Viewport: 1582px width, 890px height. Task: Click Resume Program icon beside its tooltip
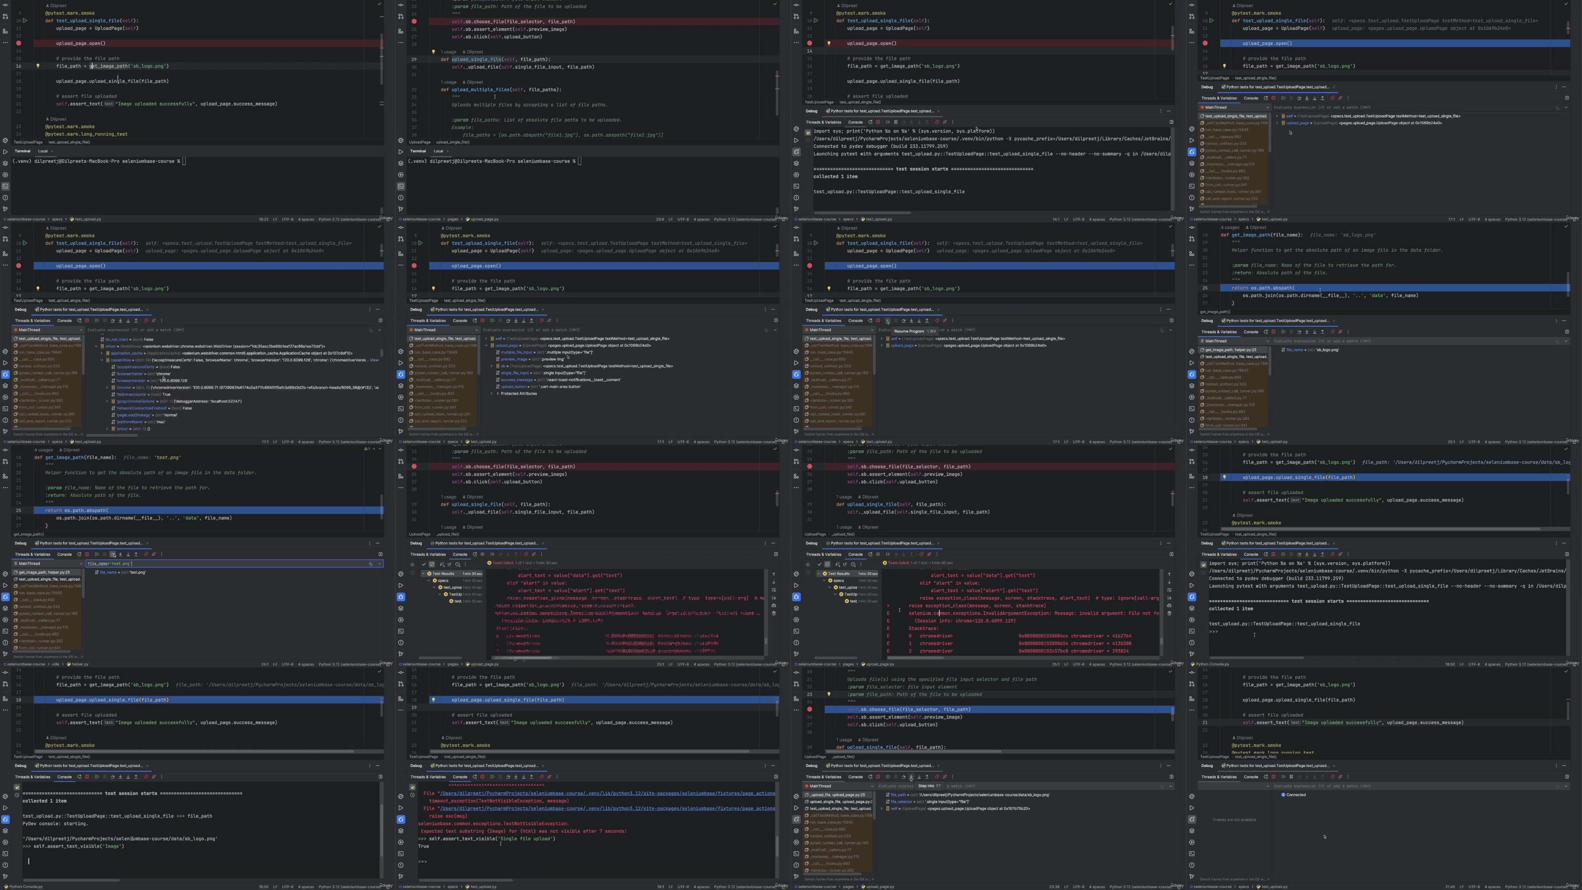coord(888,320)
